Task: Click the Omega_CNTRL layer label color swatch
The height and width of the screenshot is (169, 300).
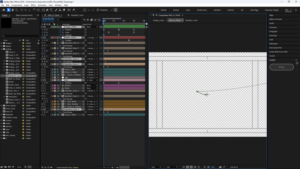Action: pyautogui.click(x=55, y=27)
